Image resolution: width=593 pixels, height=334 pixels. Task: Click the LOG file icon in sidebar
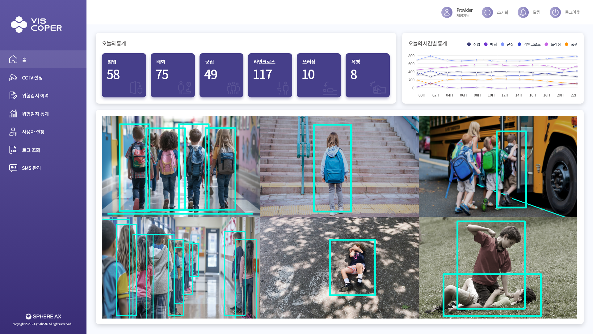[13, 150]
